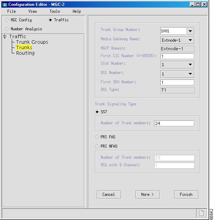Open the Trunk Group Number dropdown arrow
The height and width of the screenshot is (220, 214).
click(190, 31)
